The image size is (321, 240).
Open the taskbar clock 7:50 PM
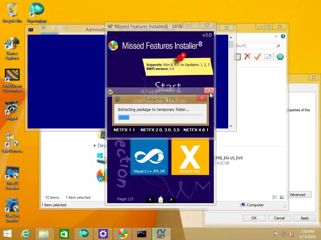[307, 234]
